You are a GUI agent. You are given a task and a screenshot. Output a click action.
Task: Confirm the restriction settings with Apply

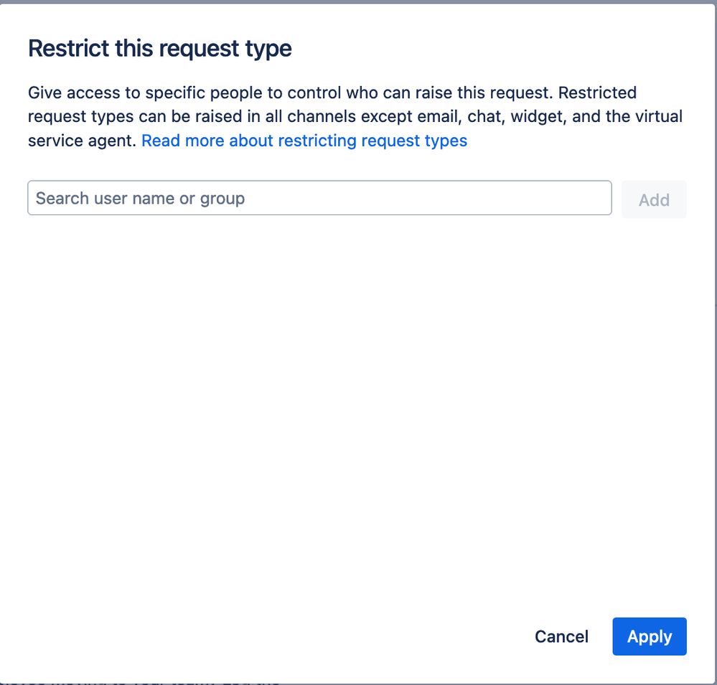coord(649,636)
